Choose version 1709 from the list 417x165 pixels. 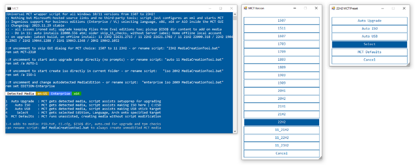click(282, 52)
